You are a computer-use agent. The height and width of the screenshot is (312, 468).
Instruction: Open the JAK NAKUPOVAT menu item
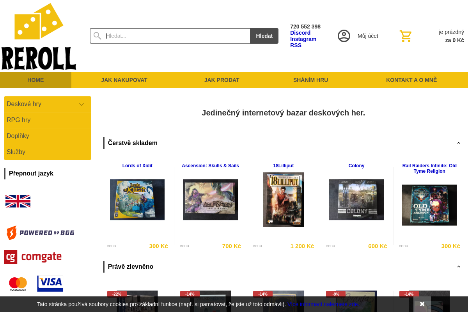point(124,80)
